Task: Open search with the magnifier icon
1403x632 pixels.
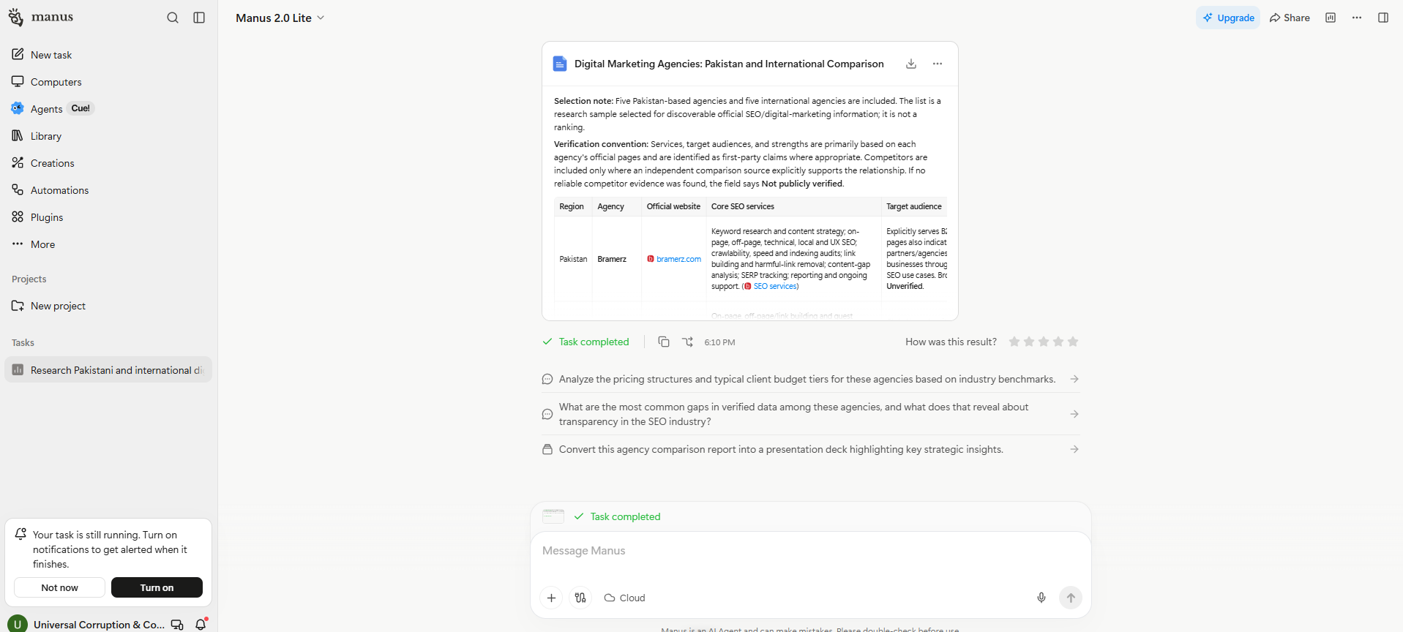Action: (x=173, y=18)
